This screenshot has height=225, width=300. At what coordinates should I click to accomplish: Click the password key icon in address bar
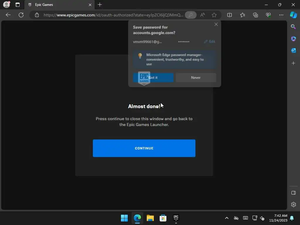pos(190,15)
